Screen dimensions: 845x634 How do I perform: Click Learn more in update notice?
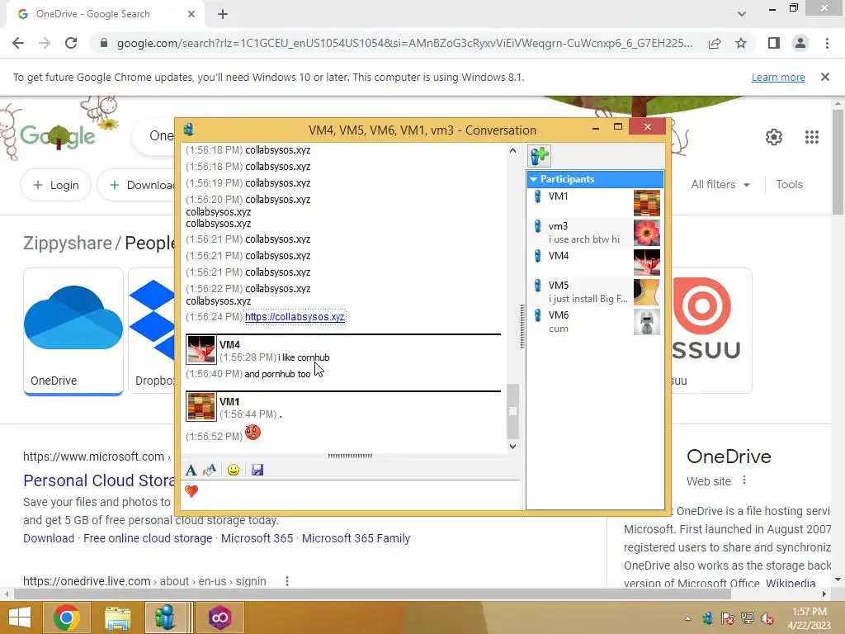[x=778, y=77]
